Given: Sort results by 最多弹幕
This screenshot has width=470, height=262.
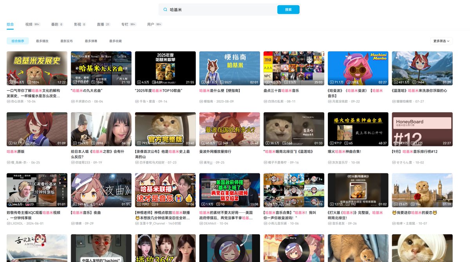Looking at the screenshot, I should 91,41.
